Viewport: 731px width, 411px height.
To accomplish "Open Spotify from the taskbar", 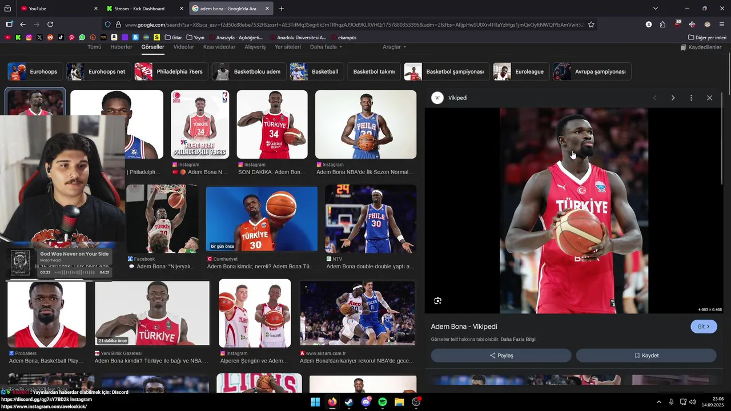I will click(x=383, y=402).
